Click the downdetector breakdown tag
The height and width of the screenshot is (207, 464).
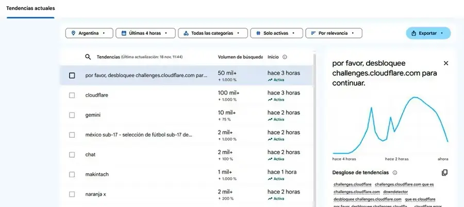click(395, 192)
